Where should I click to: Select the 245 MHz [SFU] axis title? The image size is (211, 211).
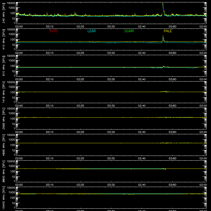[x=3, y=13]
